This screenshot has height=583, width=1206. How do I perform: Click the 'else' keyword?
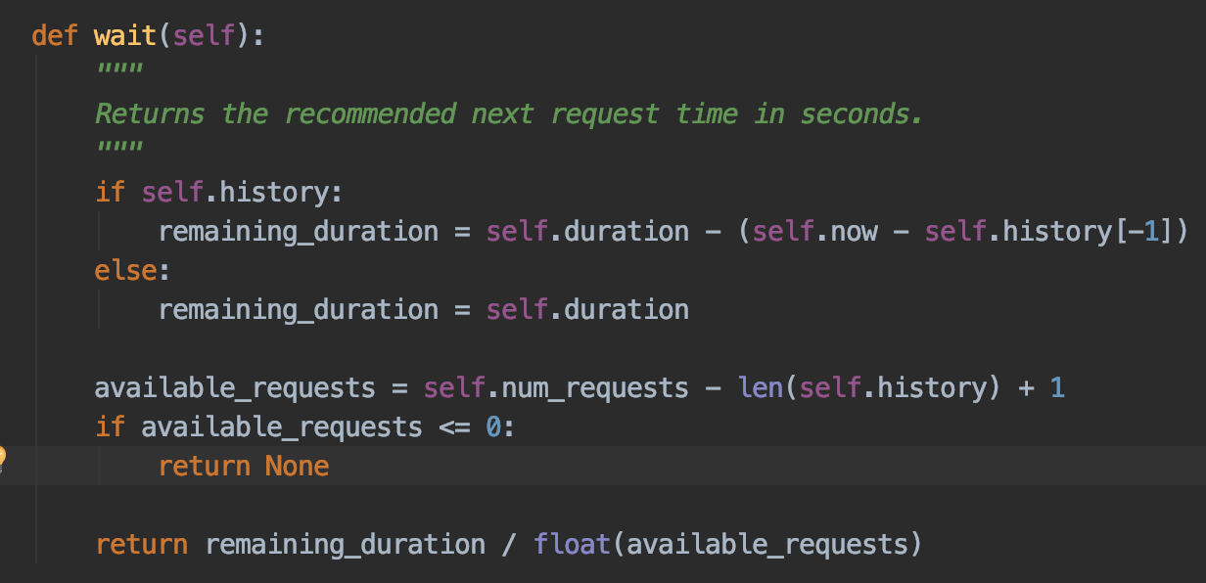(125, 270)
